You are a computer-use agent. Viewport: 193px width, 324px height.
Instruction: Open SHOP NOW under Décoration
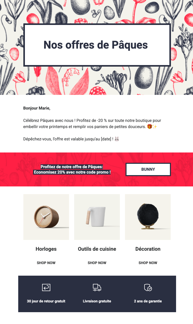148,263
